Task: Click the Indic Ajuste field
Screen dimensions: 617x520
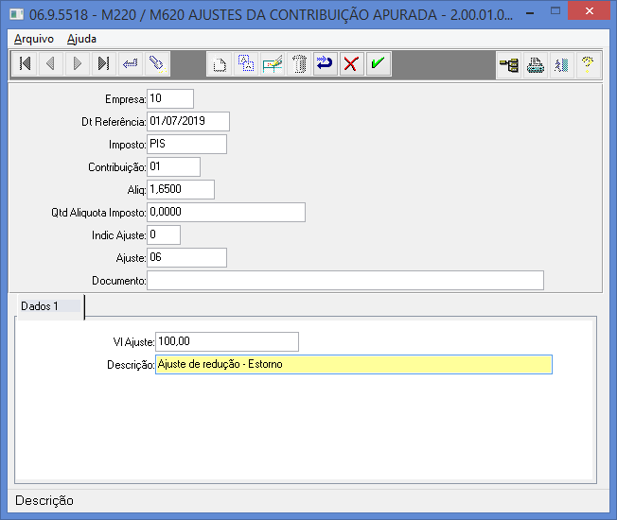Action: [x=164, y=235]
